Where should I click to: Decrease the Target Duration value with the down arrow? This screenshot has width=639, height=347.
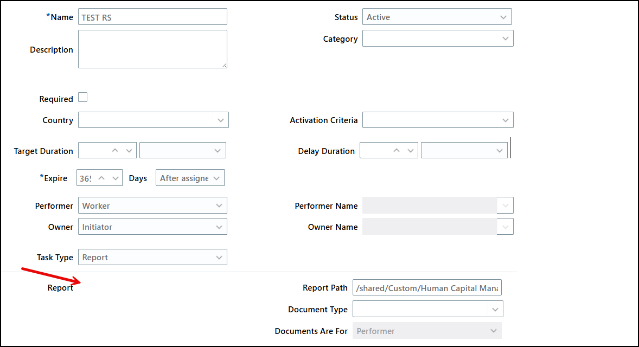[129, 151]
